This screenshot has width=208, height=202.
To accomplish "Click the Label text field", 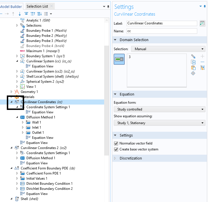I will coord(162,23).
